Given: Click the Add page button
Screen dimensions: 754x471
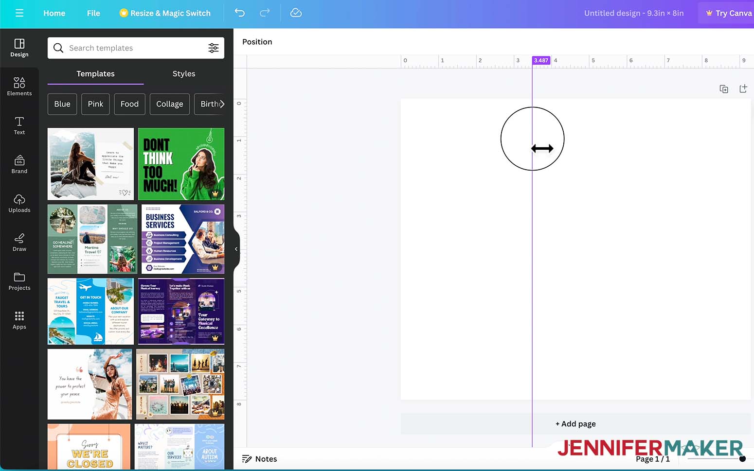Looking at the screenshot, I should coord(575,424).
